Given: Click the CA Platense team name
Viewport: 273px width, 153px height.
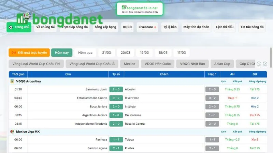Looking at the screenshot, I should click(x=133, y=115).
